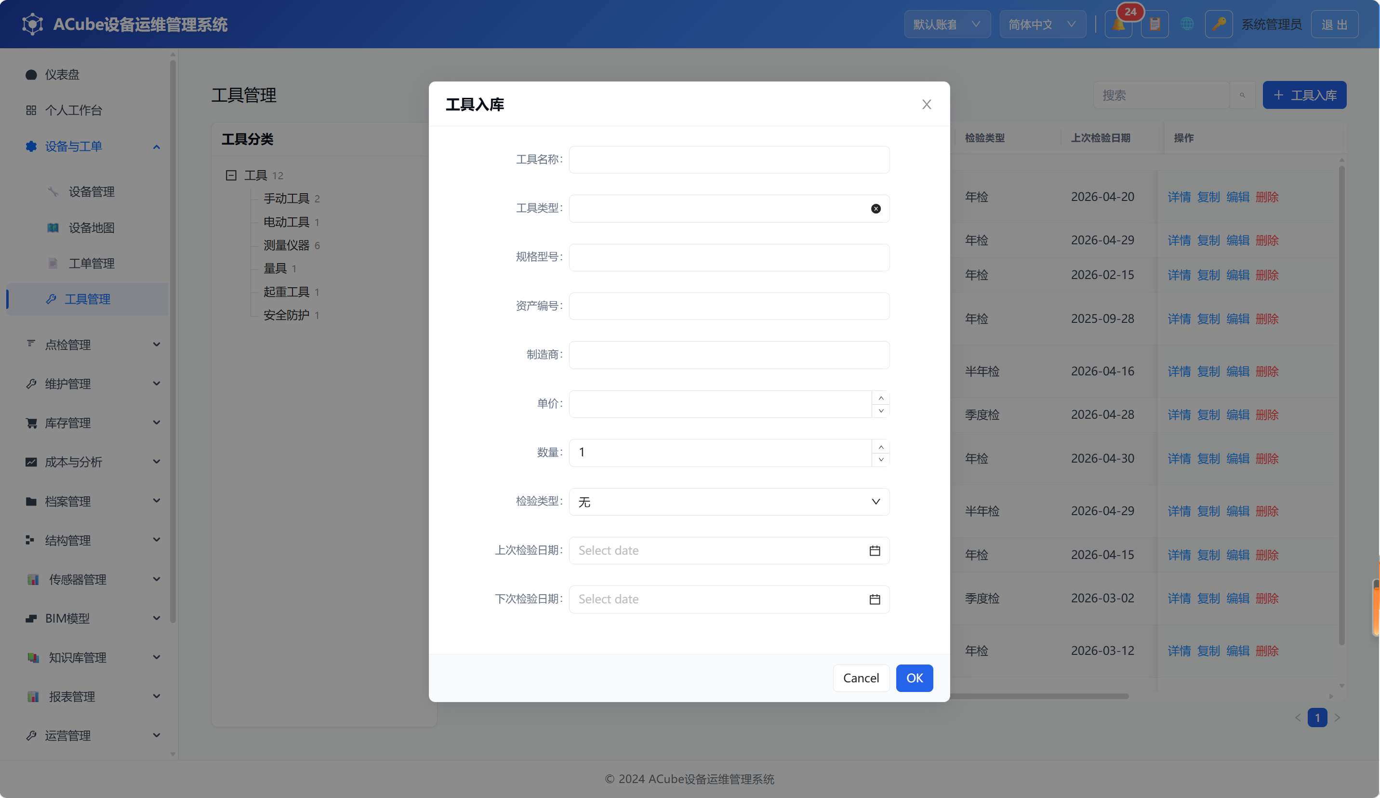
Task: Click the 库存管理 cart icon
Action: (x=31, y=423)
